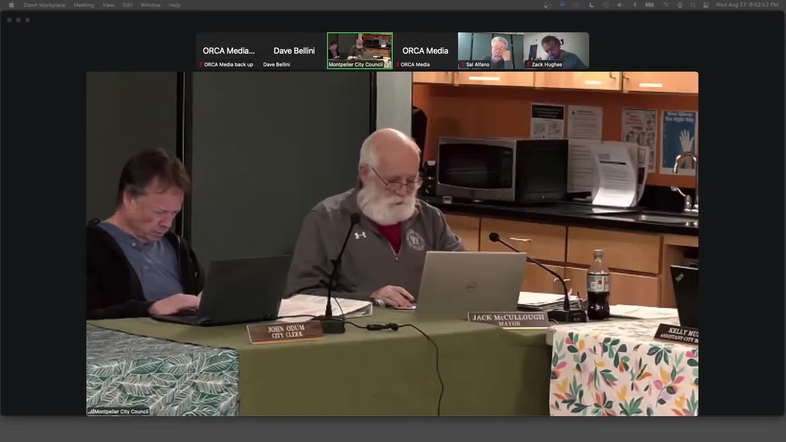Click the Time Machine menu bar icon
Viewport: 786px width, 442px height.
(605, 5)
